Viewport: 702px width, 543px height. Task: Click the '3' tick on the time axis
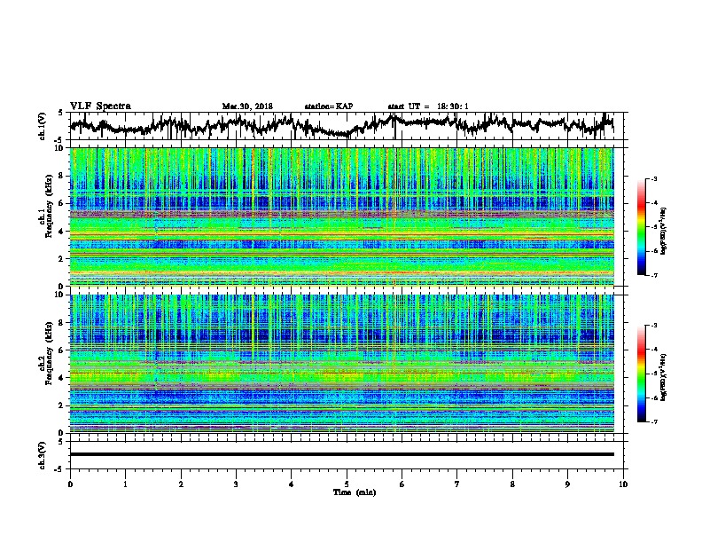pyautogui.click(x=236, y=484)
